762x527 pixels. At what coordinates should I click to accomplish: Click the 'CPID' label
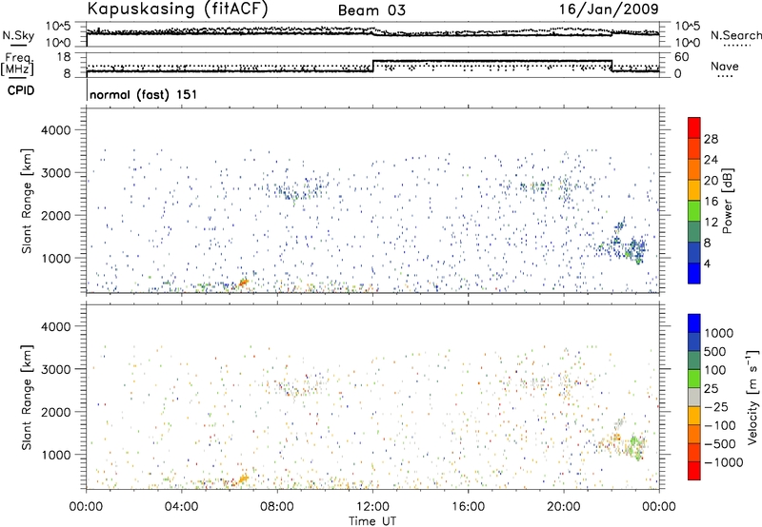(x=21, y=90)
